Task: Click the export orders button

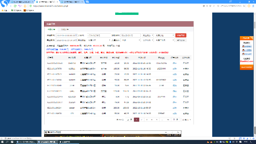Action: pos(181,40)
